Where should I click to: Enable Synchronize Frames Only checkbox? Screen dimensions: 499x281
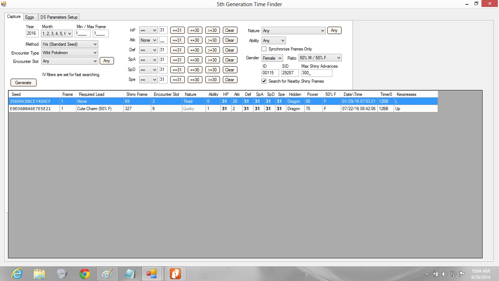(264, 49)
